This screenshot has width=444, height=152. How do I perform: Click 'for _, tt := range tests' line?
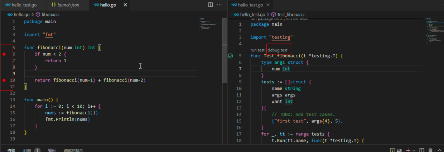pos(295,134)
